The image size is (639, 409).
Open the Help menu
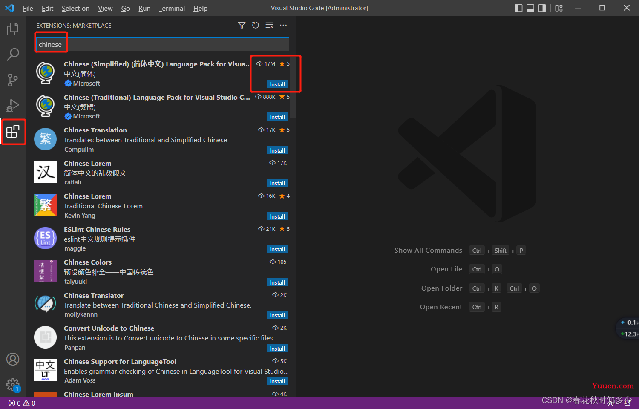point(200,8)
